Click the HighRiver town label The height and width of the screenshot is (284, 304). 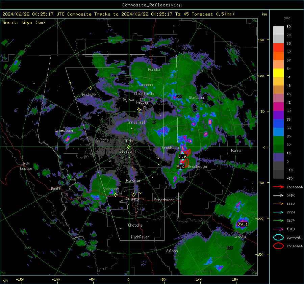(x=140, y=237)
